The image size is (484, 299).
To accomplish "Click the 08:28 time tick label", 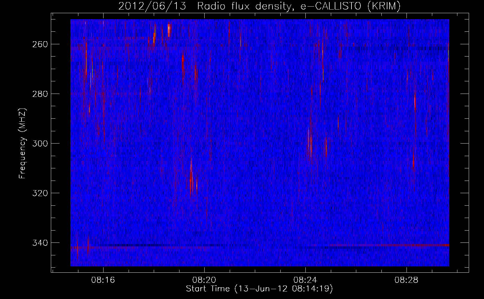I will [407, 280].
